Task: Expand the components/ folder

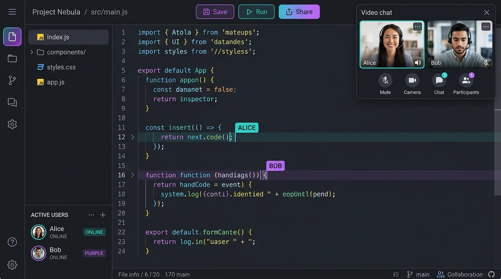Action: point(32,52)
